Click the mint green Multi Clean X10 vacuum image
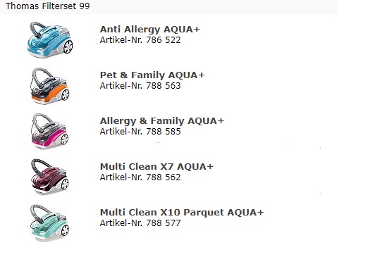The height and width of the screenshot is (269, 368). 49,223
